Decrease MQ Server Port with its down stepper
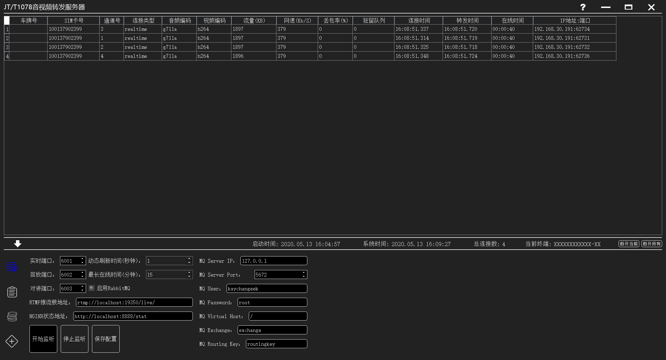The width and height of the screenshot is (666, 360). pyautogui.click(x=304, y=276)
